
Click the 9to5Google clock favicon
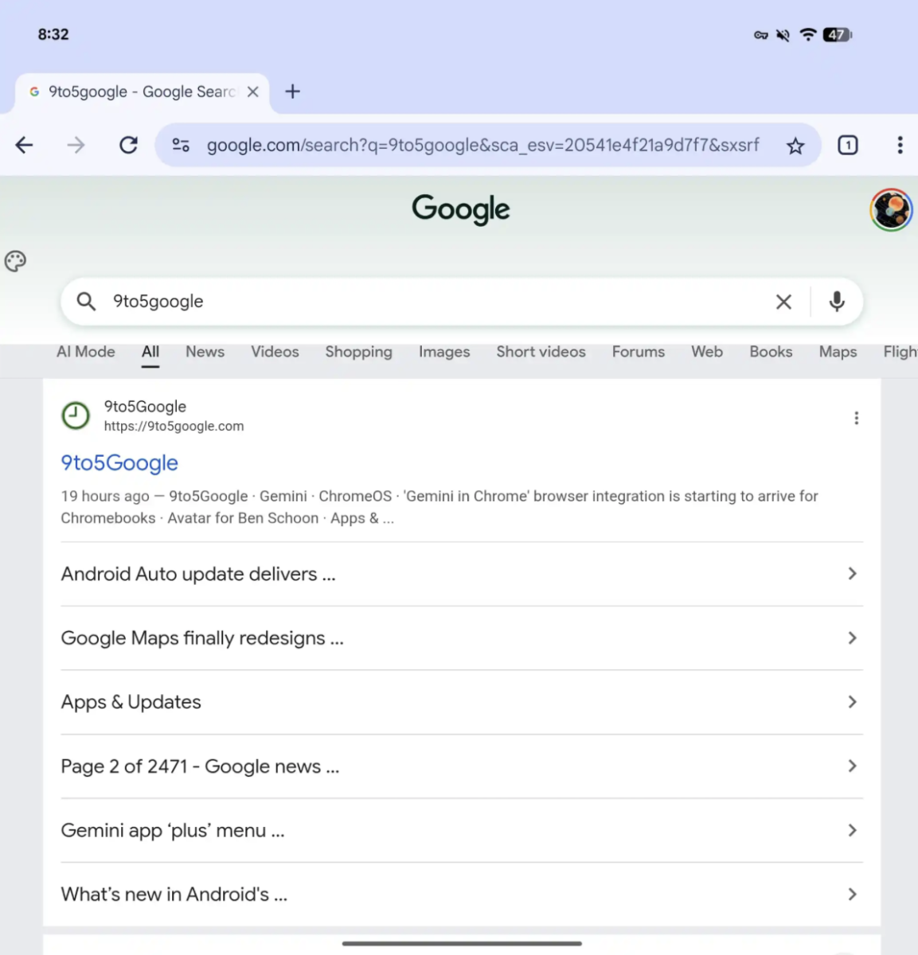click(76, 415)
